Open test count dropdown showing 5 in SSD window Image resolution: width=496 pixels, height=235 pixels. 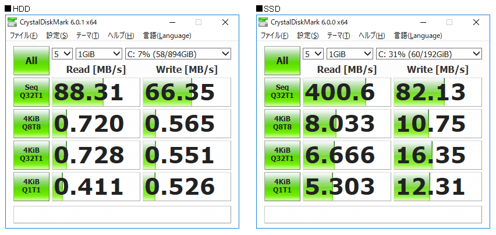pos(313,54)
